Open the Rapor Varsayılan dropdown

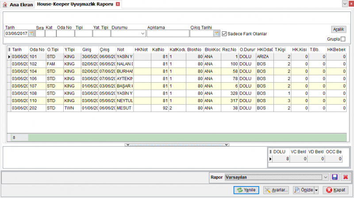pos(325,177)
